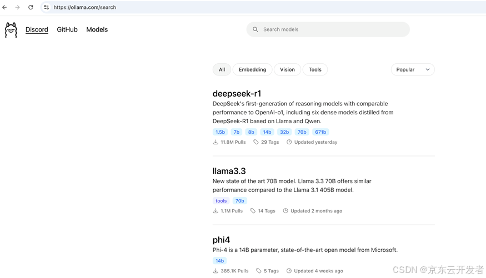Image resolution: width=486 pixels, height=278 pixels.
Task: Select the All filter
Action: click(222, 70)
